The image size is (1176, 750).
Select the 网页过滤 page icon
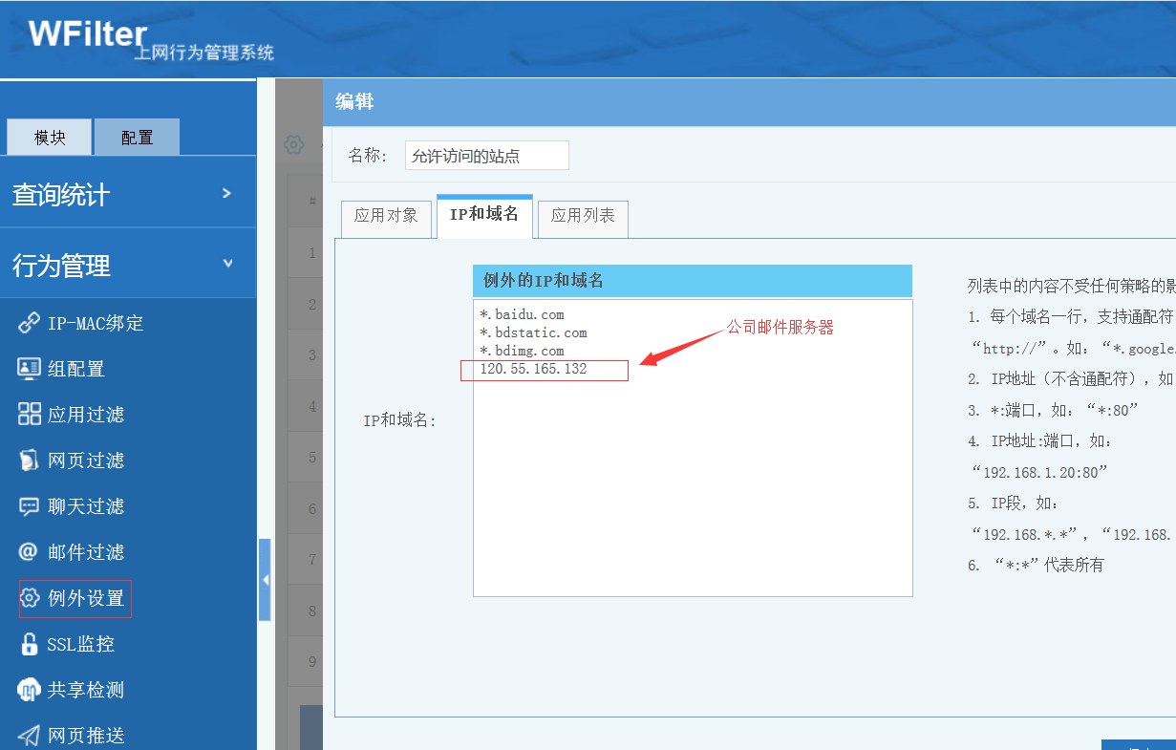click(30, 461)
